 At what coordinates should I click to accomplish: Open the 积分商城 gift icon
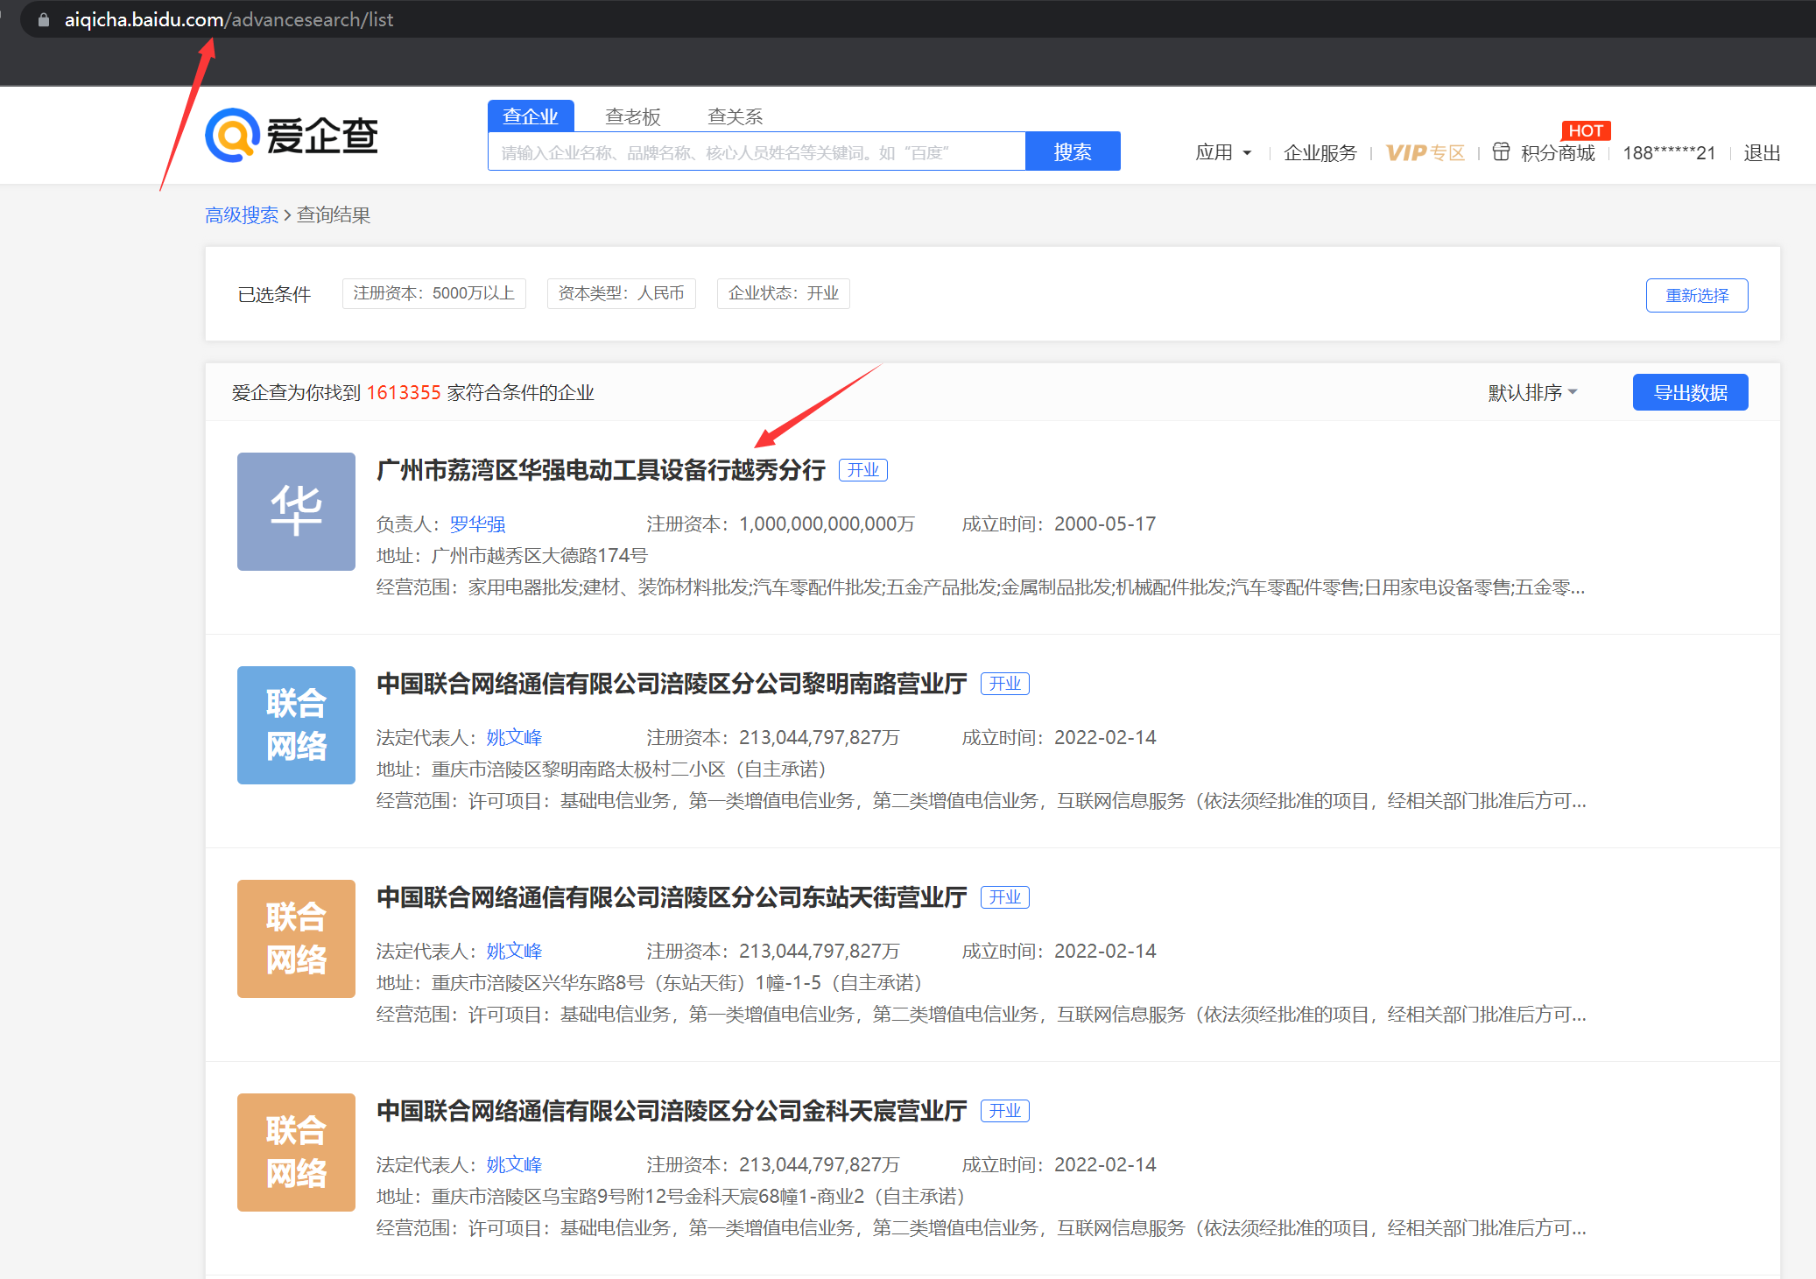1501,151
